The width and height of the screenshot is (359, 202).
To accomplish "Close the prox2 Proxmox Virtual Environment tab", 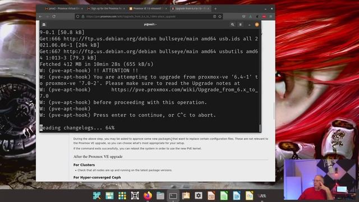I will 82,8.
